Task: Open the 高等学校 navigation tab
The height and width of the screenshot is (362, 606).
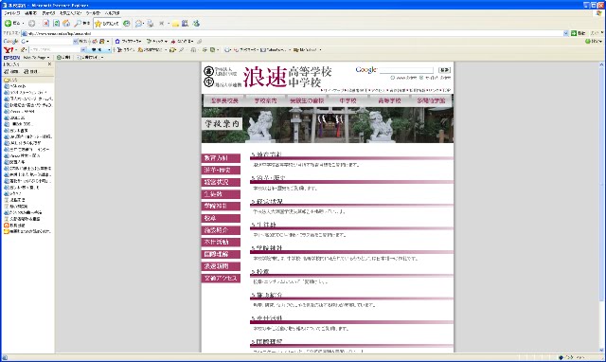Action: pyautogui.click(x=389, y=100)
